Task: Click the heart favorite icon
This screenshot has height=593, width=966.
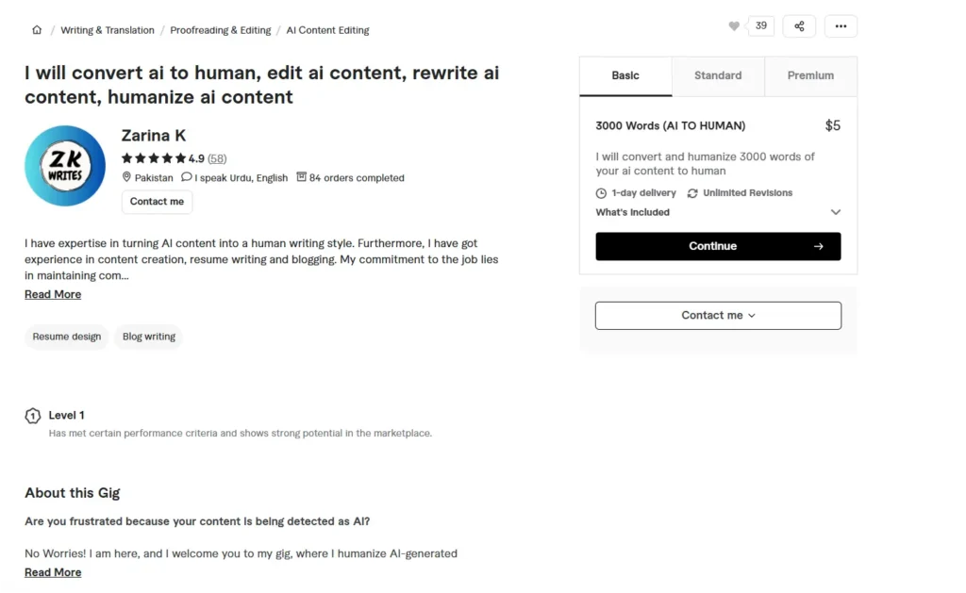Action: click(x=734, y=26)
